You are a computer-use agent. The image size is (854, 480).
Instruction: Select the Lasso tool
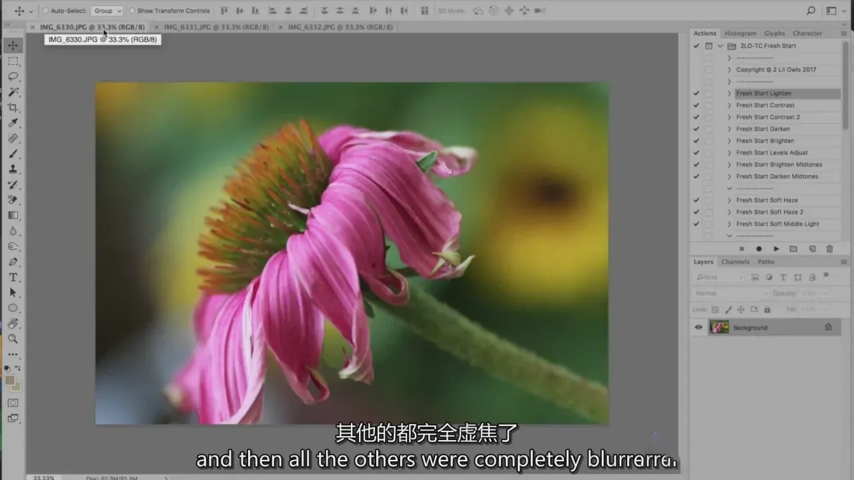(x=13, y=77)
